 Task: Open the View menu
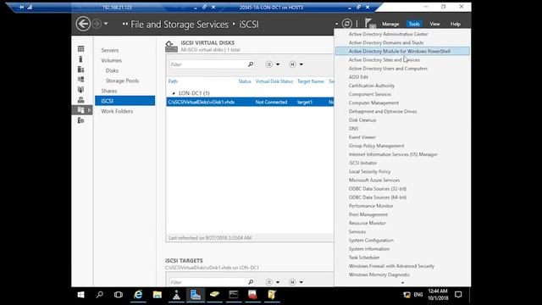[x=434, y=24]
